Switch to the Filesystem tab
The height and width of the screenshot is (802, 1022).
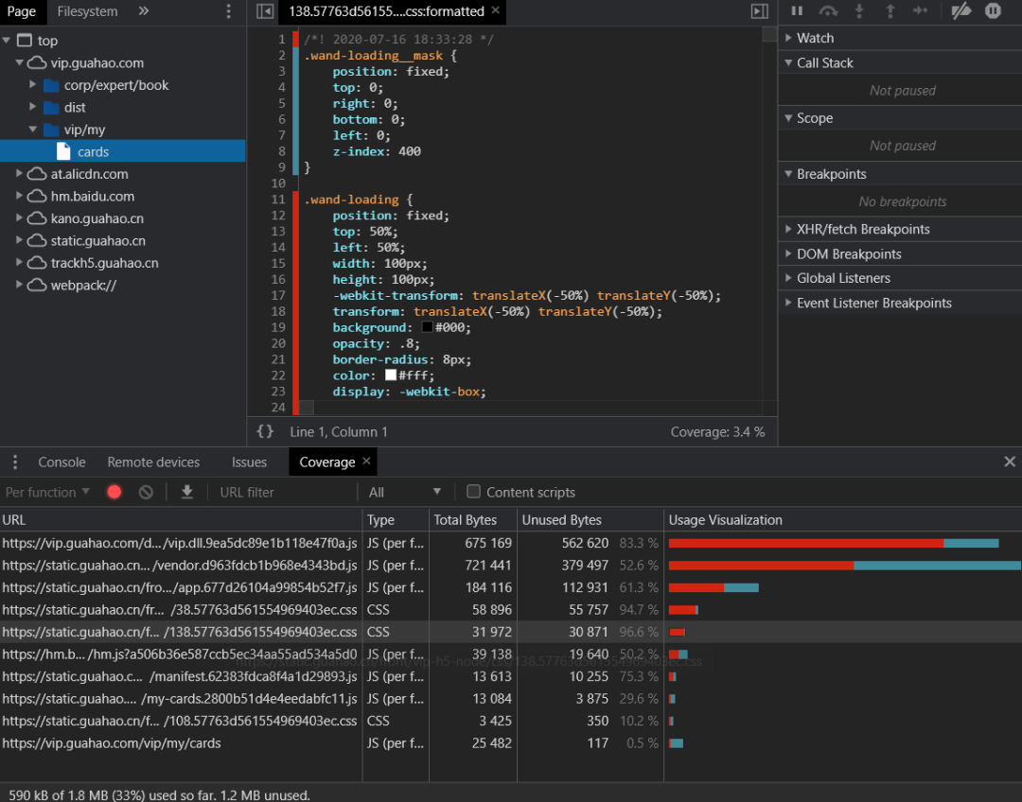coord(87,11)
